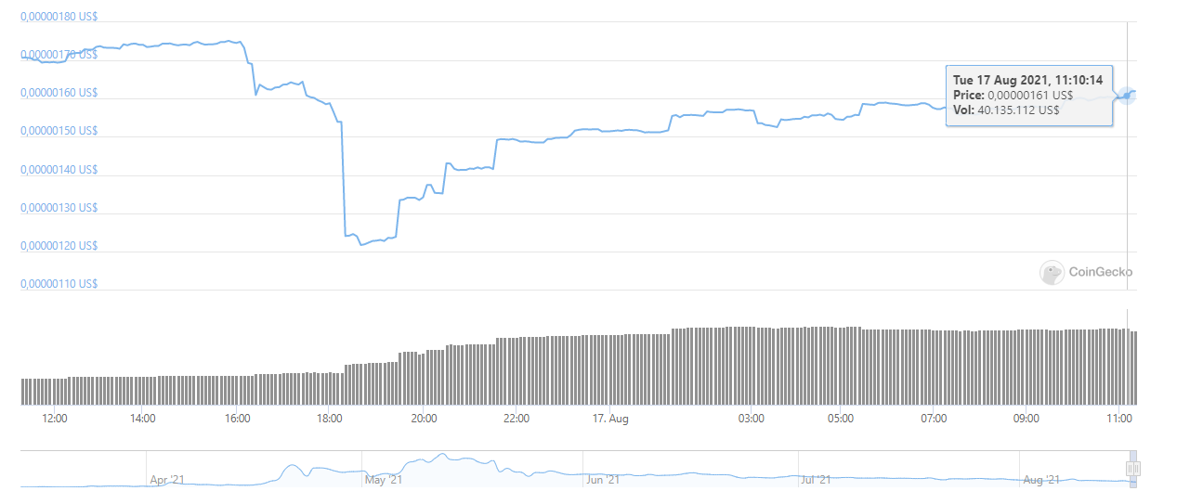The width and height of the screenshot is (1203, 504).
Task: Click the '03:00' x-axis time label
Action: coord(751,419)
